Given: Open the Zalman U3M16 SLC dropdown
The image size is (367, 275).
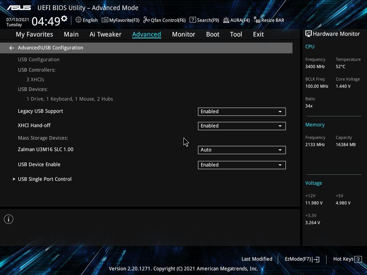Looking at the screenshot, I should [x=242, y=150].
